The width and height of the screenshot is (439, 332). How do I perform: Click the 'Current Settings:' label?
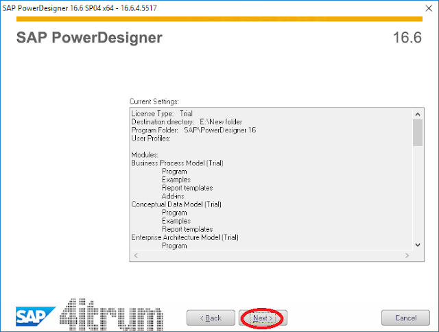[x=154, y=102]
